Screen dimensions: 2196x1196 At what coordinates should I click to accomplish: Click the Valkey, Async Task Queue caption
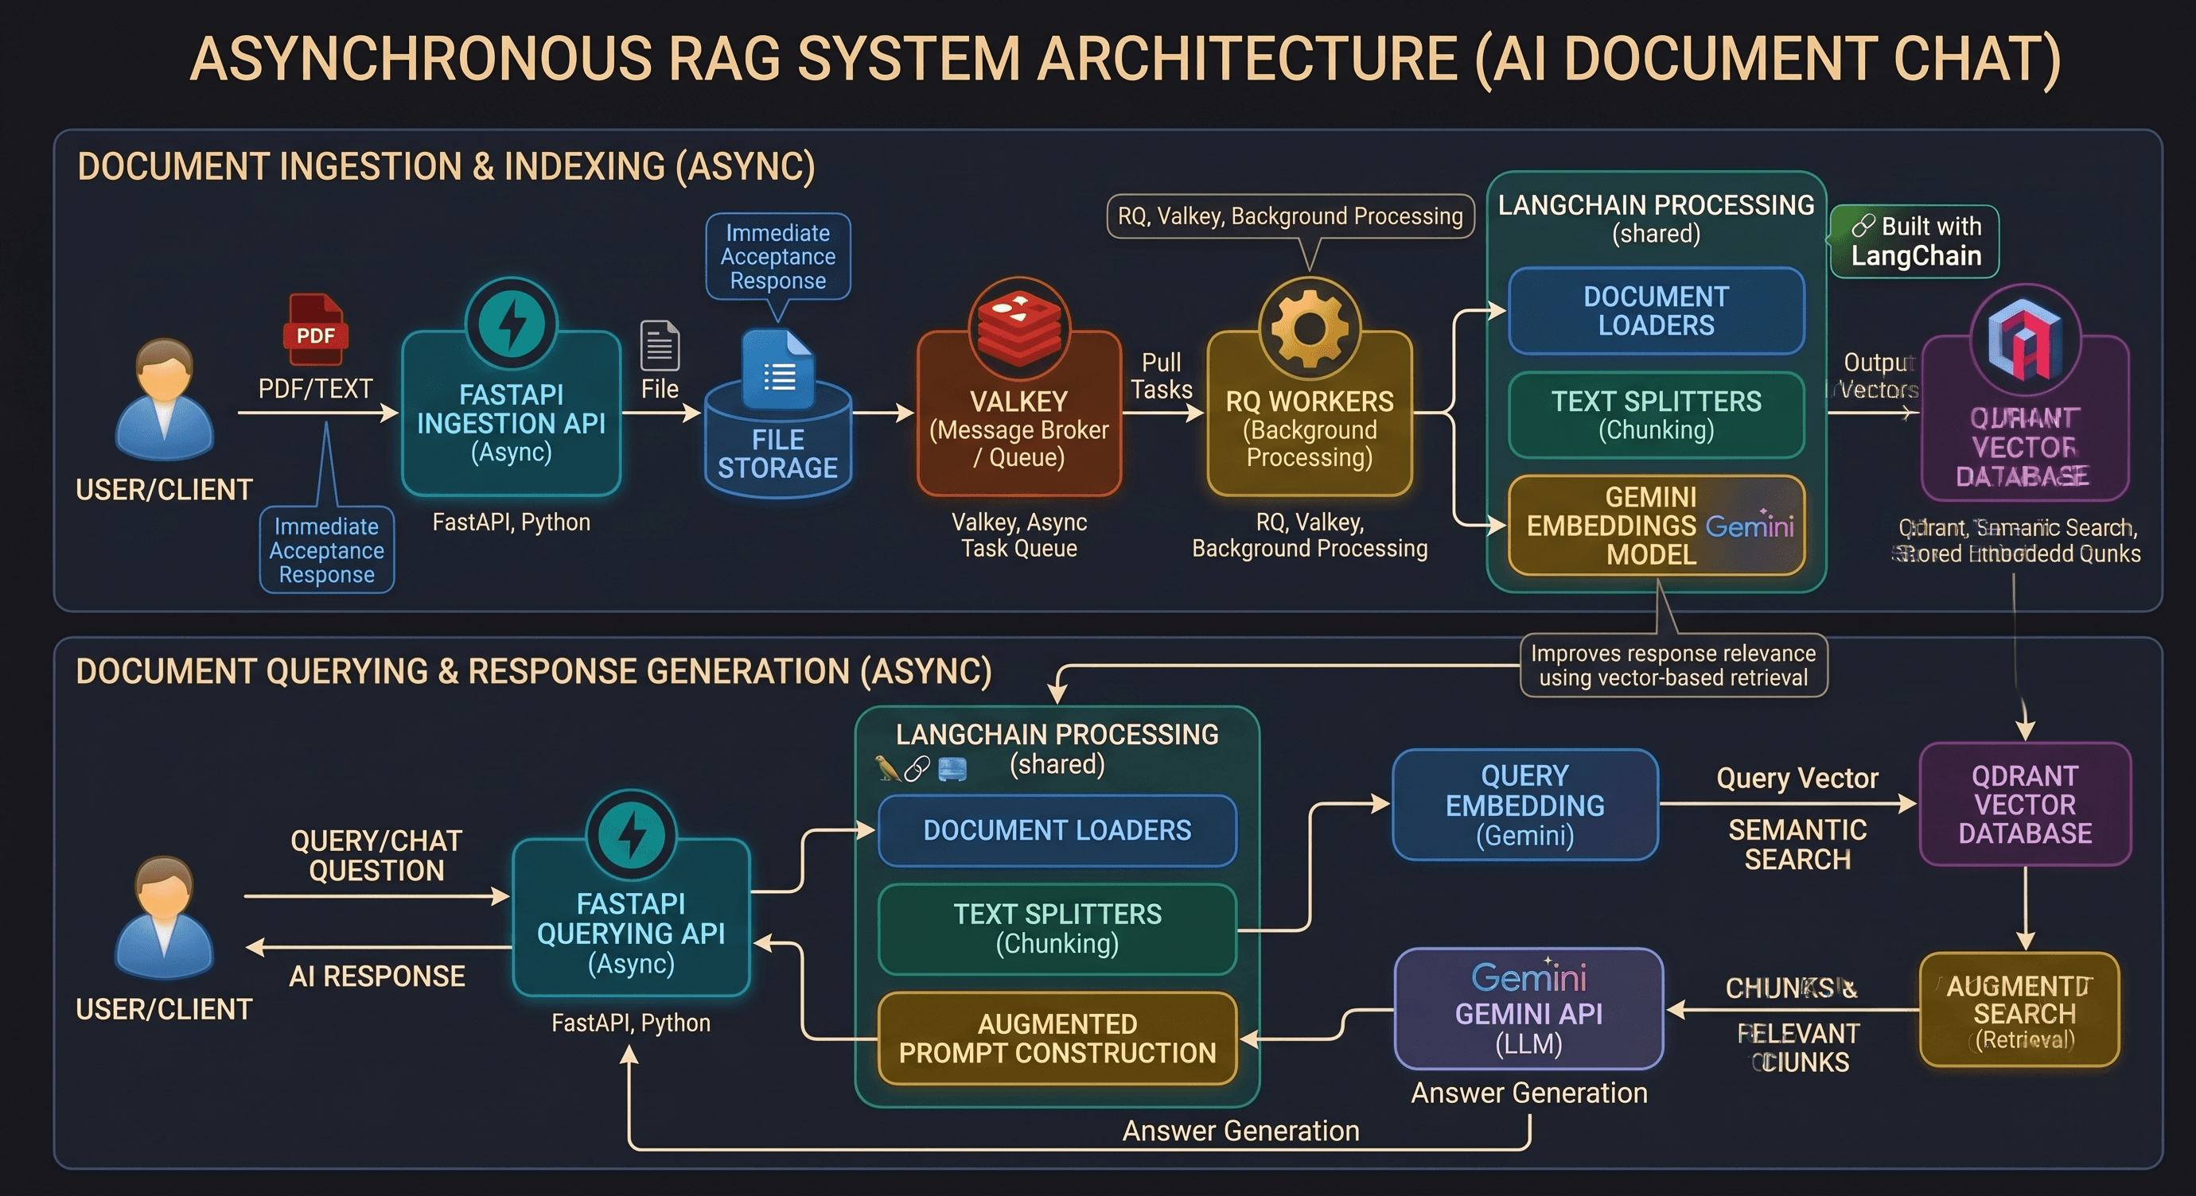point(1019,535)
